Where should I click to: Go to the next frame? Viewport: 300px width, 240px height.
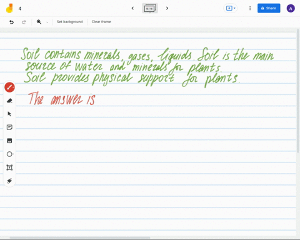(167, 8)
